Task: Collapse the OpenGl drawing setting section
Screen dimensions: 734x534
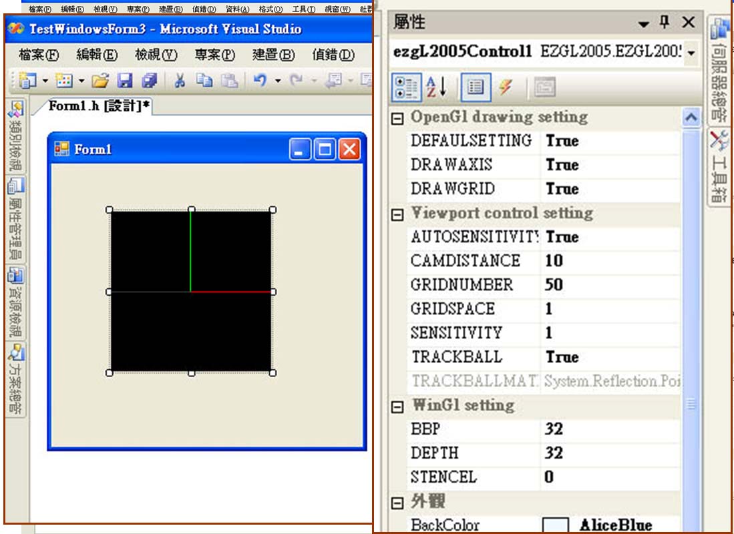Action: tap(397, 118)
